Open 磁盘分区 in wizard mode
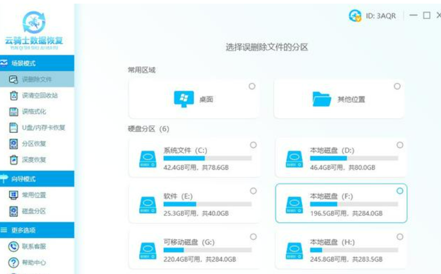 [34, 211]
